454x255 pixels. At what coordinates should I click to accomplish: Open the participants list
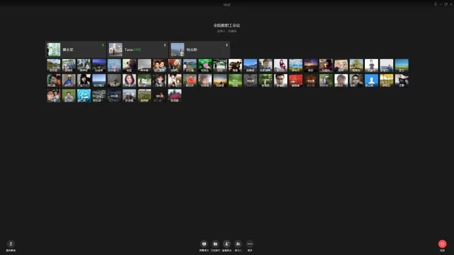point(238,244)
